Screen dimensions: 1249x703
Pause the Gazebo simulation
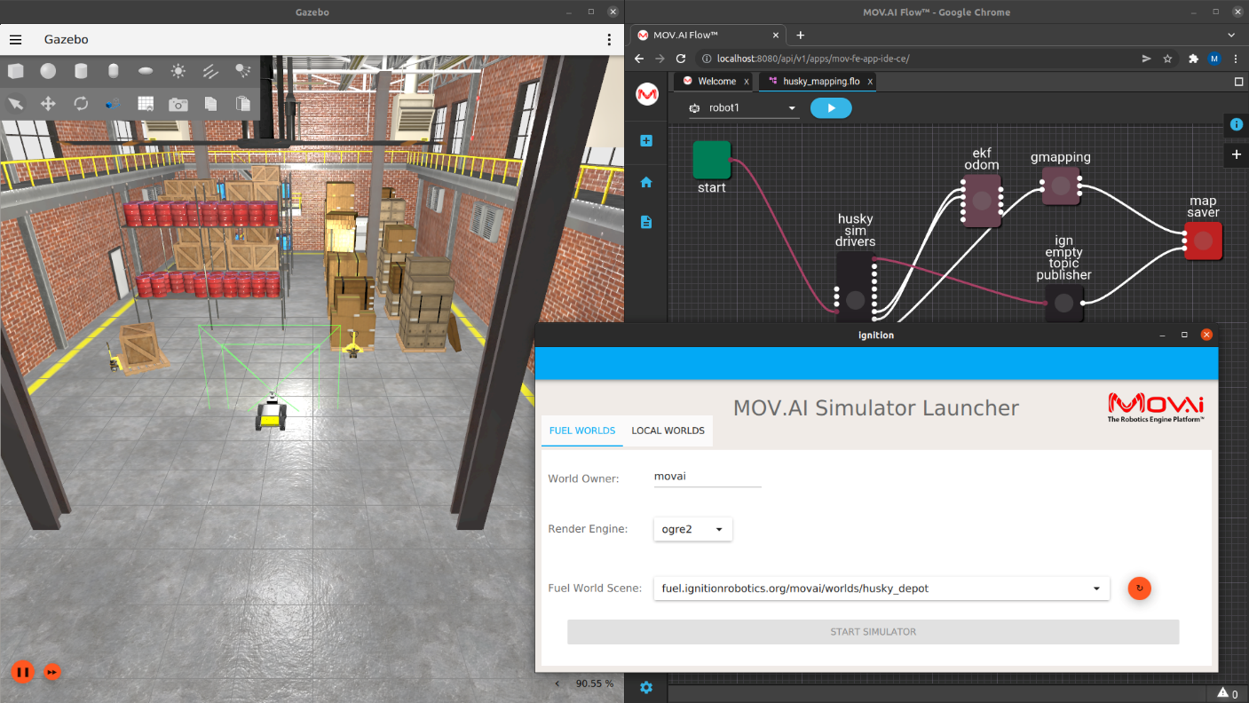coord(23,672)
